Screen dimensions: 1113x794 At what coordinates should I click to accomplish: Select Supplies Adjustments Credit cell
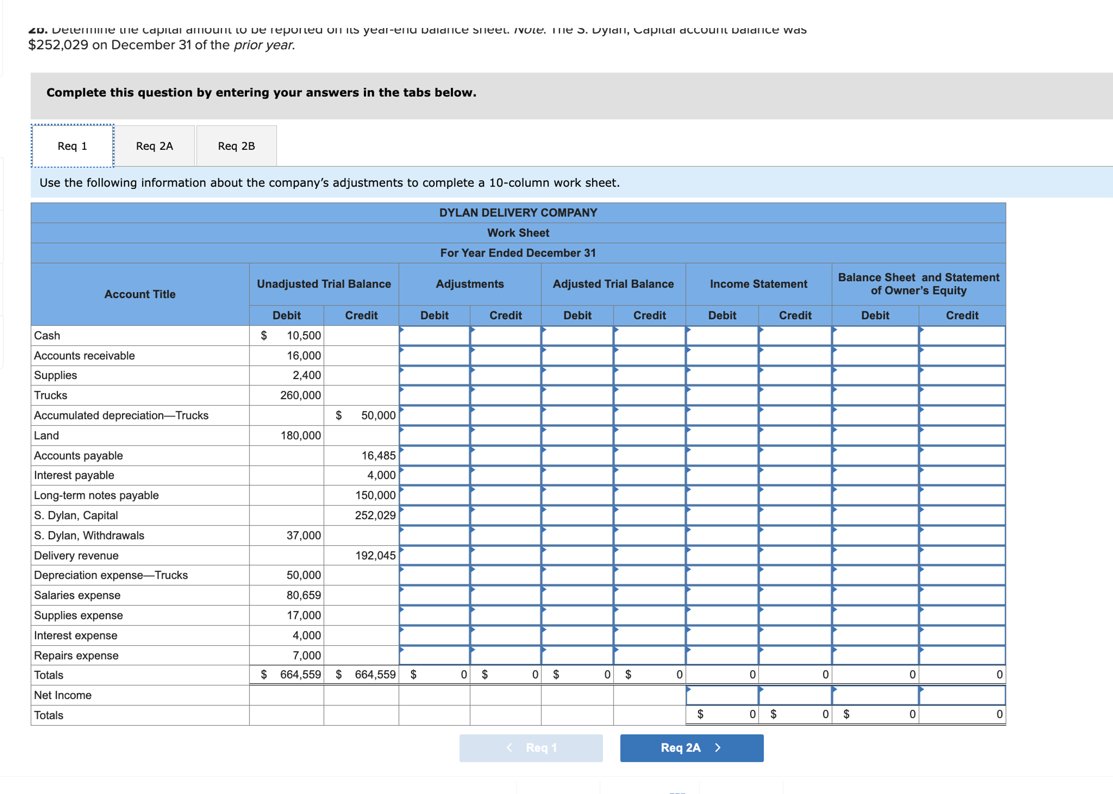point(505,375)
